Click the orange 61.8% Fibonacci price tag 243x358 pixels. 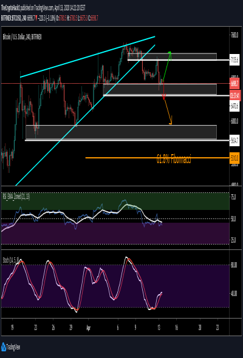[x=234, y=158]
